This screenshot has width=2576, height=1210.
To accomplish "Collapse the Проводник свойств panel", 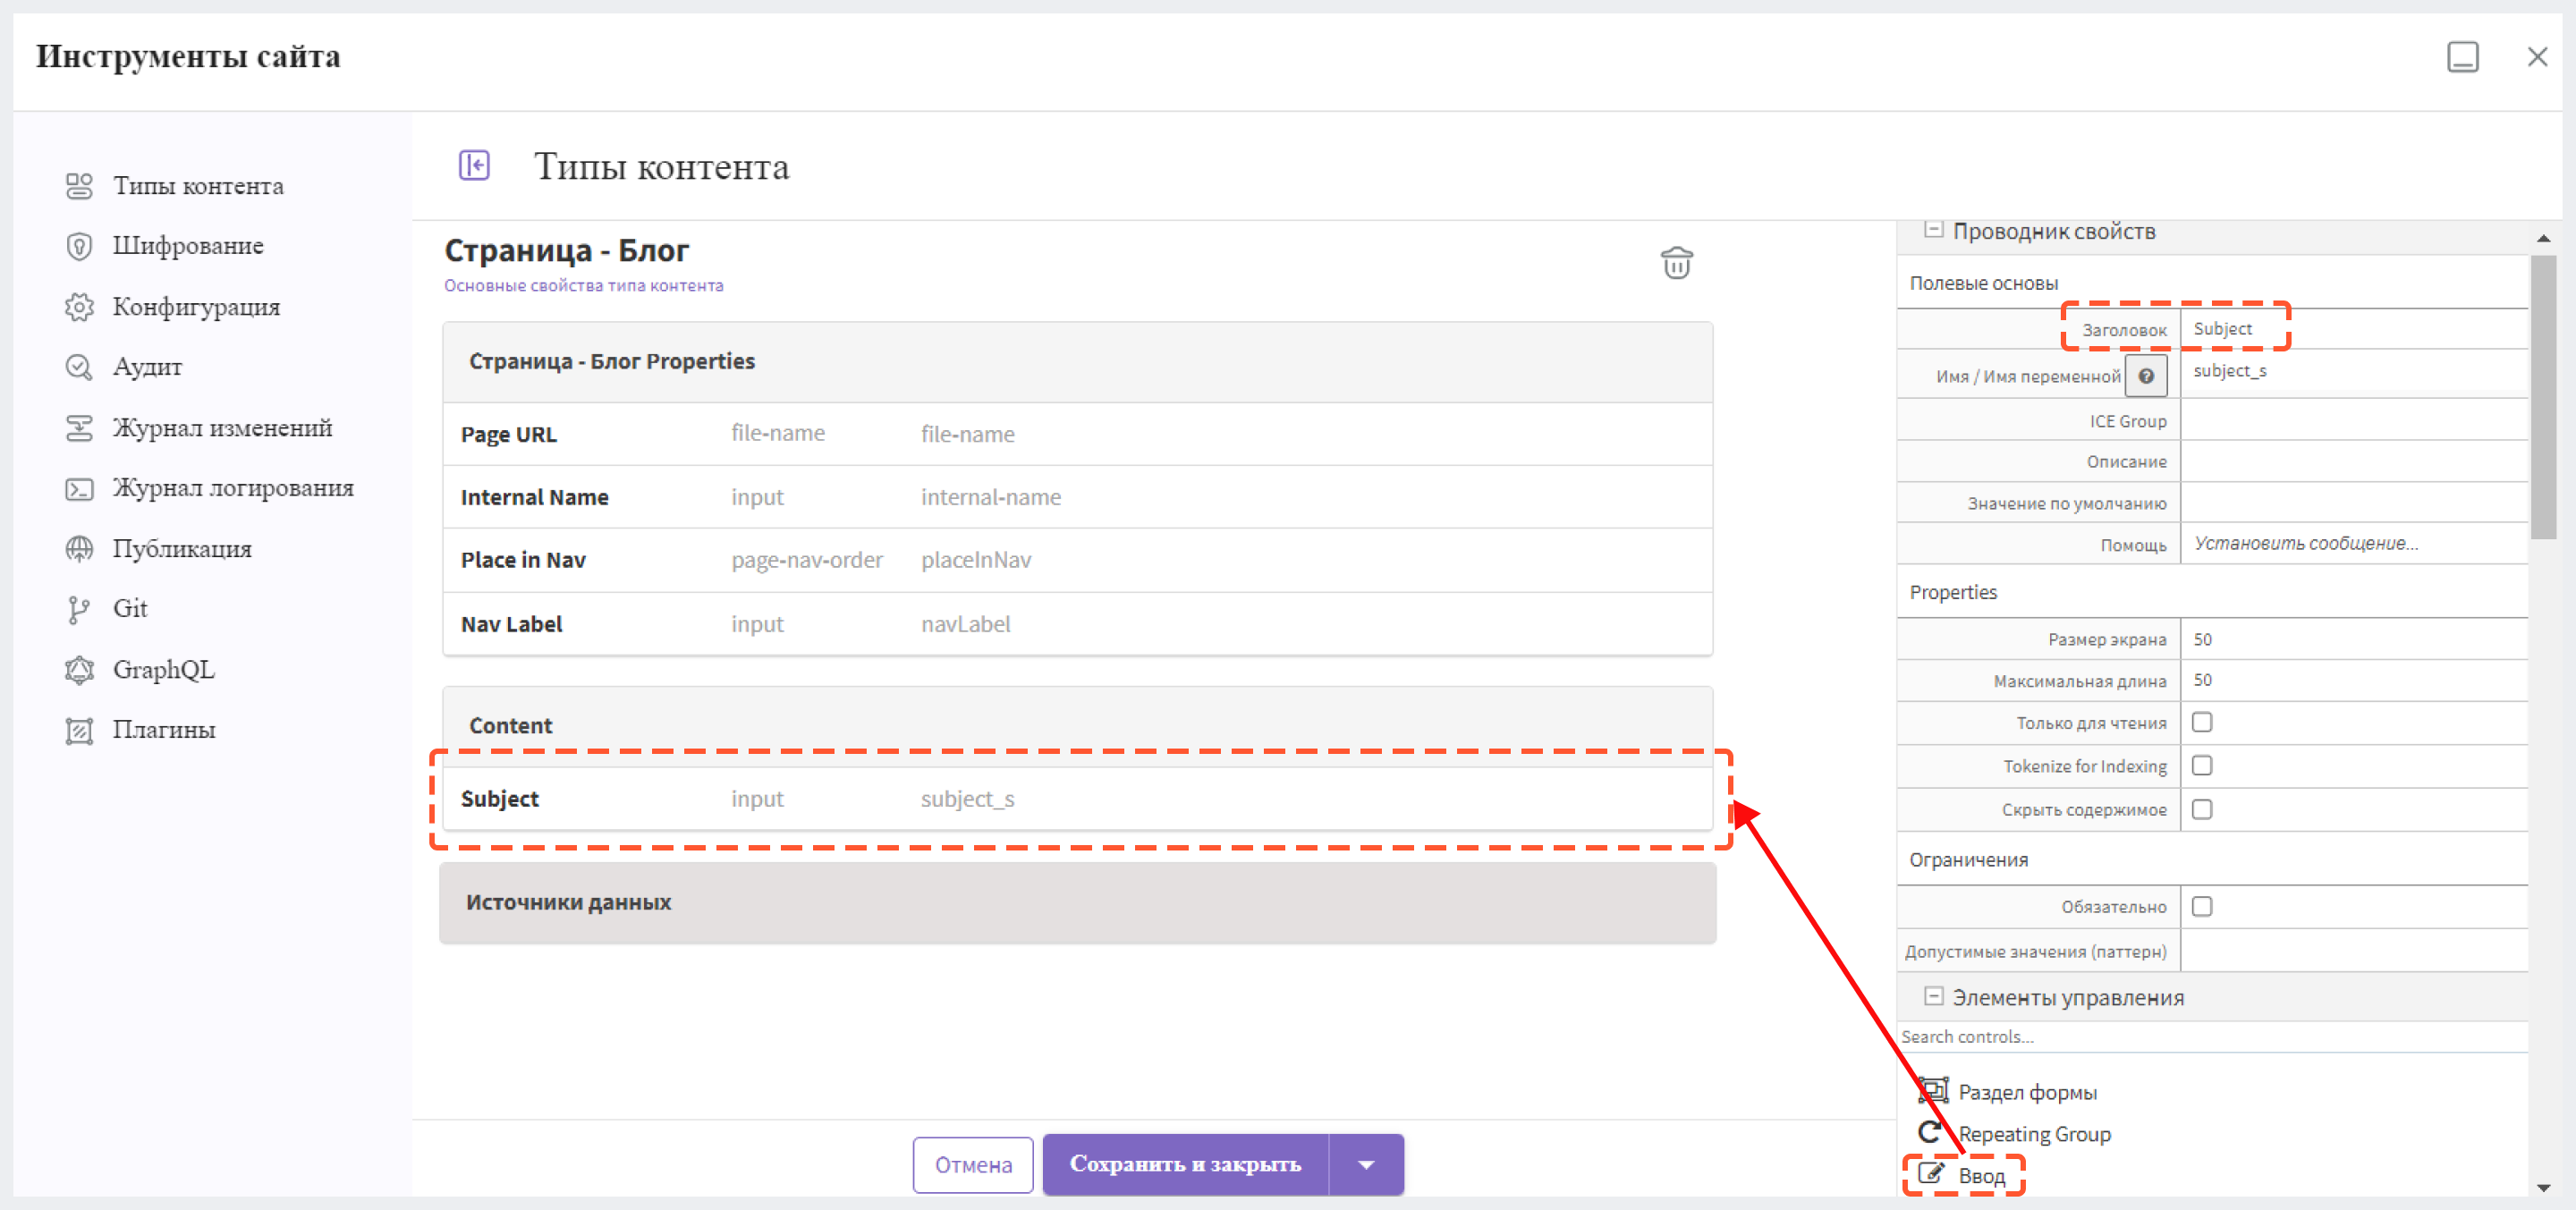I will 1934,230.
